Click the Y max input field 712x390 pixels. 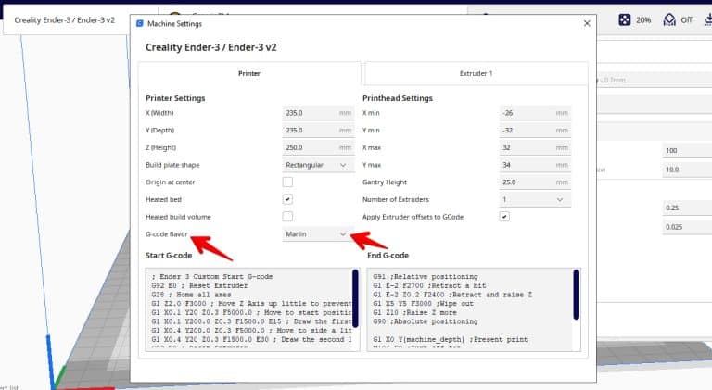pyautogui.click(x=535, y=165)
